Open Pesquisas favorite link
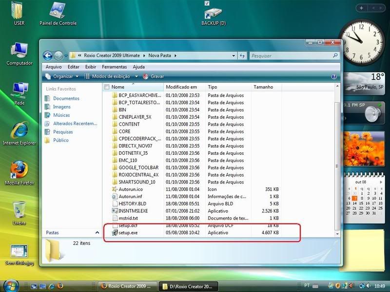Image resolution: width=390 pixels, height=292 pixels. pos(63,132)
